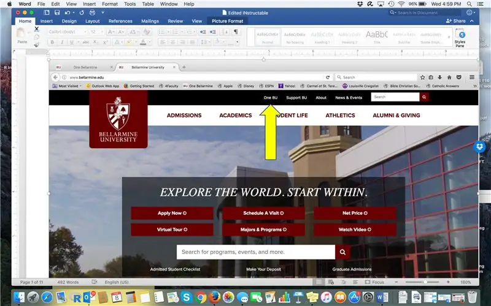Click the Increase Font Size icon
491x306 pixels.
coord(111,32)
